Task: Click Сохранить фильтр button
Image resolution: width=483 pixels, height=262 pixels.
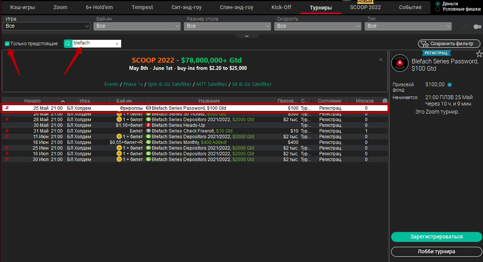Action: point(448,44)
